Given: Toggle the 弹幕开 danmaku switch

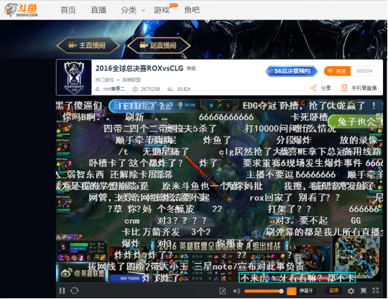Looking at the screenshot, I should pyautogui.click(x=300, y=291).
